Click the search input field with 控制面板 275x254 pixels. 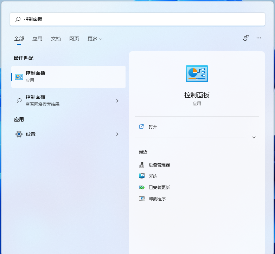coord(141,19)
